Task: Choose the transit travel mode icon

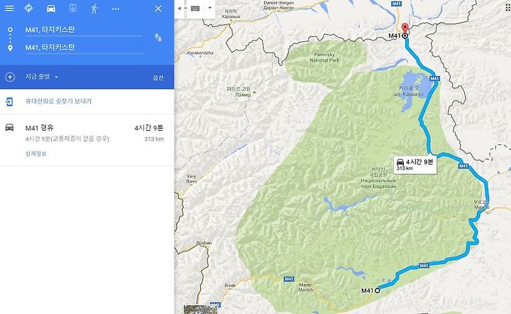Action: (72, 9)
